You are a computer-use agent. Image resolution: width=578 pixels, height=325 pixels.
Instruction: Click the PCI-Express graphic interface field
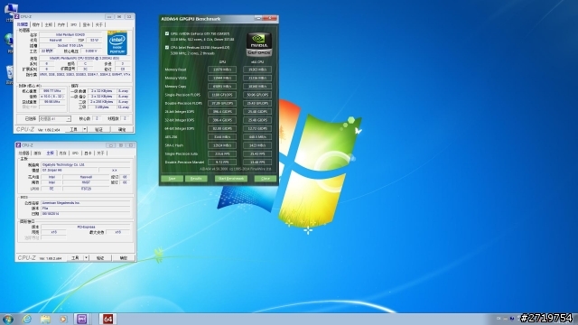[x=86, y=227]
